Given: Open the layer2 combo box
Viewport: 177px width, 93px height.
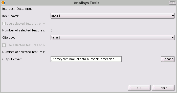Looking at the screenshot, I should pyautogui.click(x=113, y=37).
